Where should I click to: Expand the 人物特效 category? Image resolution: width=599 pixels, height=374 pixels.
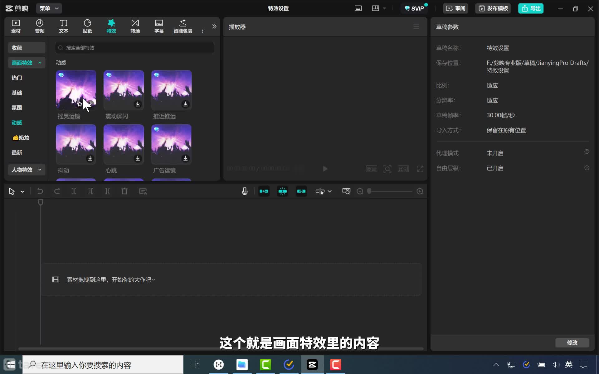coord(27,170)
